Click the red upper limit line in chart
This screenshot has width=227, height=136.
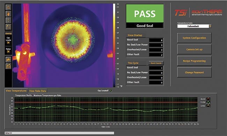pos(106,102)
